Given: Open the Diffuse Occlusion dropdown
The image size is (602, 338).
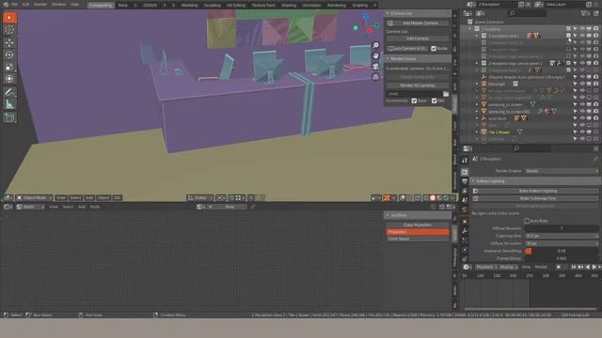Looking at the screenshot, I should tap(561, 243).
